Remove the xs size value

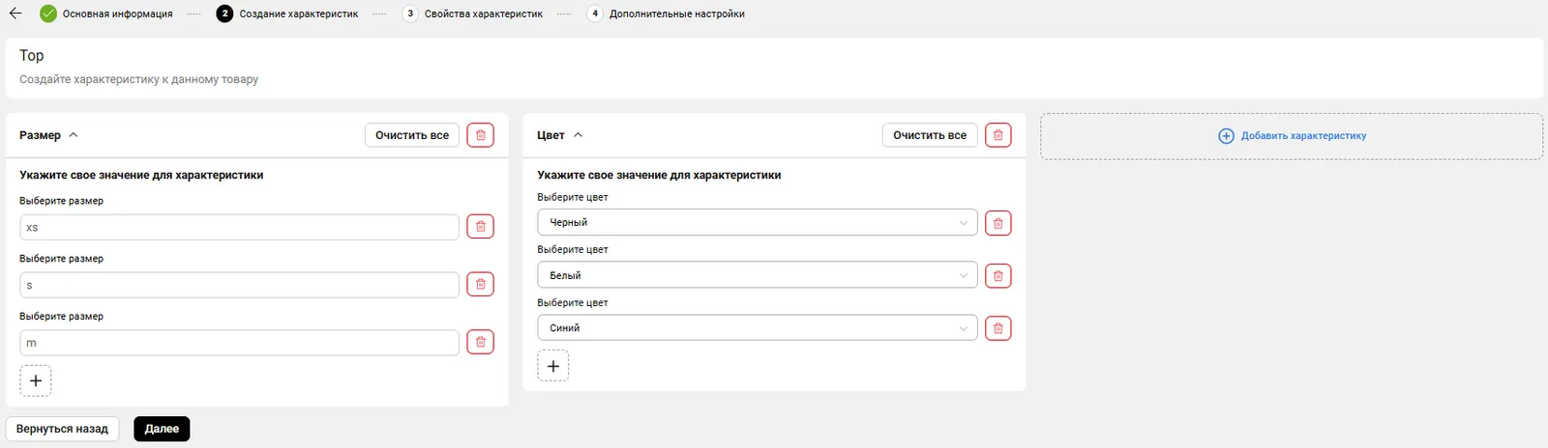pos(480,227)
